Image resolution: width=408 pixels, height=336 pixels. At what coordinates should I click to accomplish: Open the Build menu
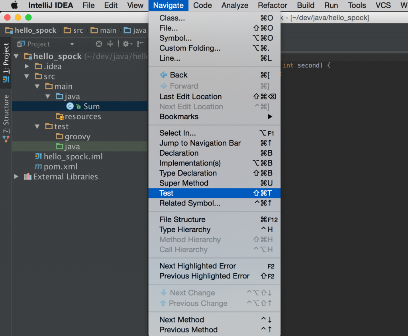tap(306, 5)
